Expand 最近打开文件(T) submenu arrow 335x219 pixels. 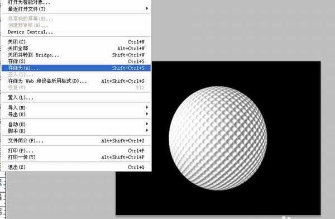click(147, 8)
